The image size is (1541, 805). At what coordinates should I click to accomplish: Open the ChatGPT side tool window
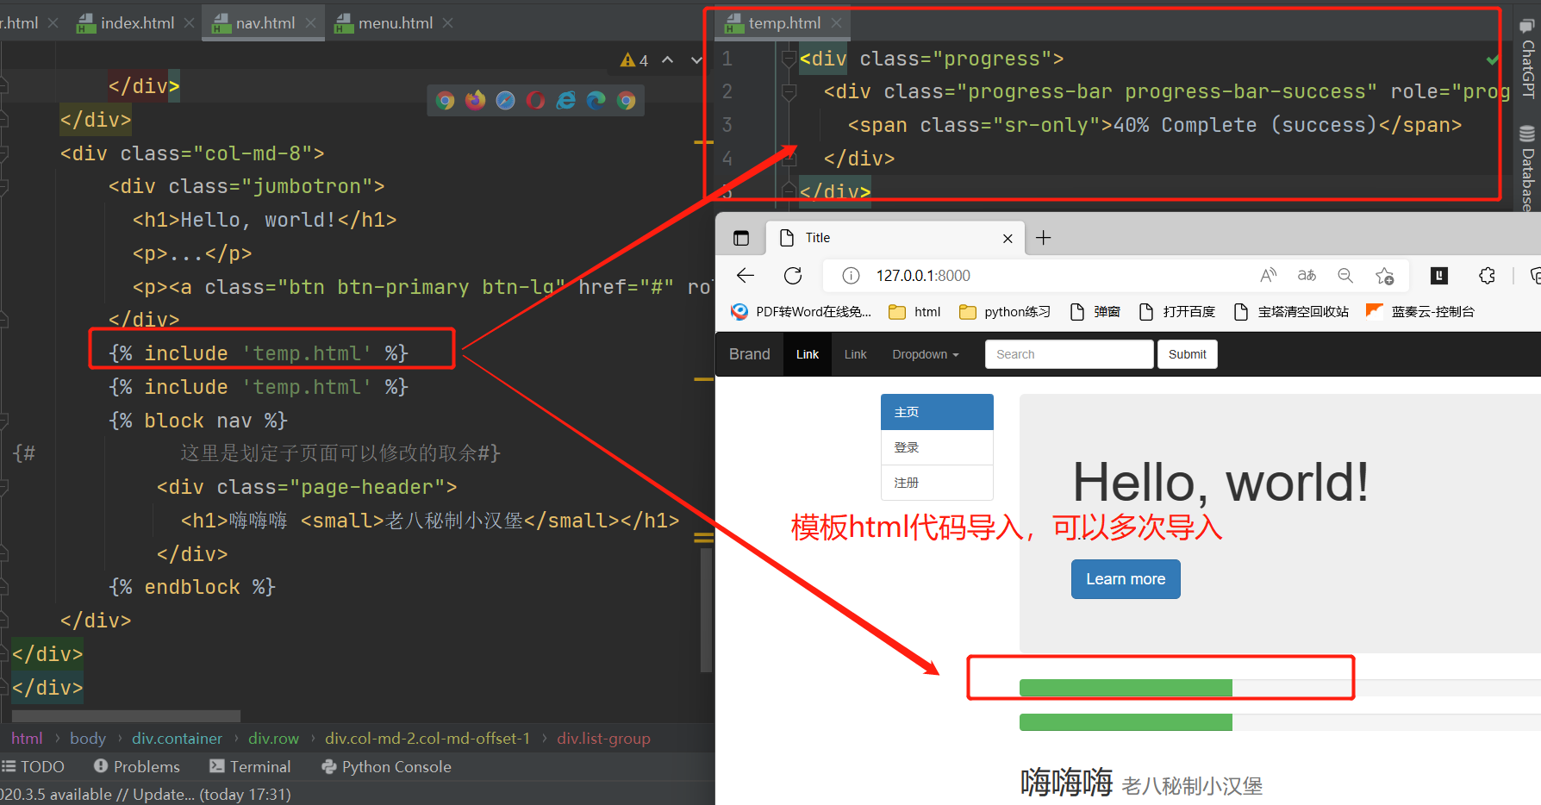point(1527,59)
